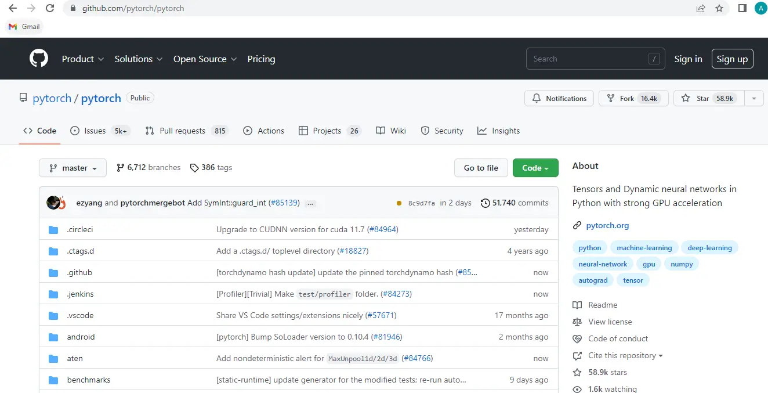The width and height of the screenshot is (768, 393).
Task: Open the browser side panel icon
Action: pyautogui.click(x=742, y=8)
